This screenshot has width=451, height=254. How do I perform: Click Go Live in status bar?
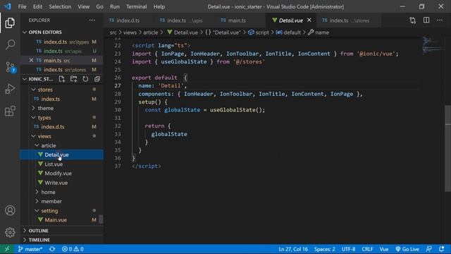407,249
